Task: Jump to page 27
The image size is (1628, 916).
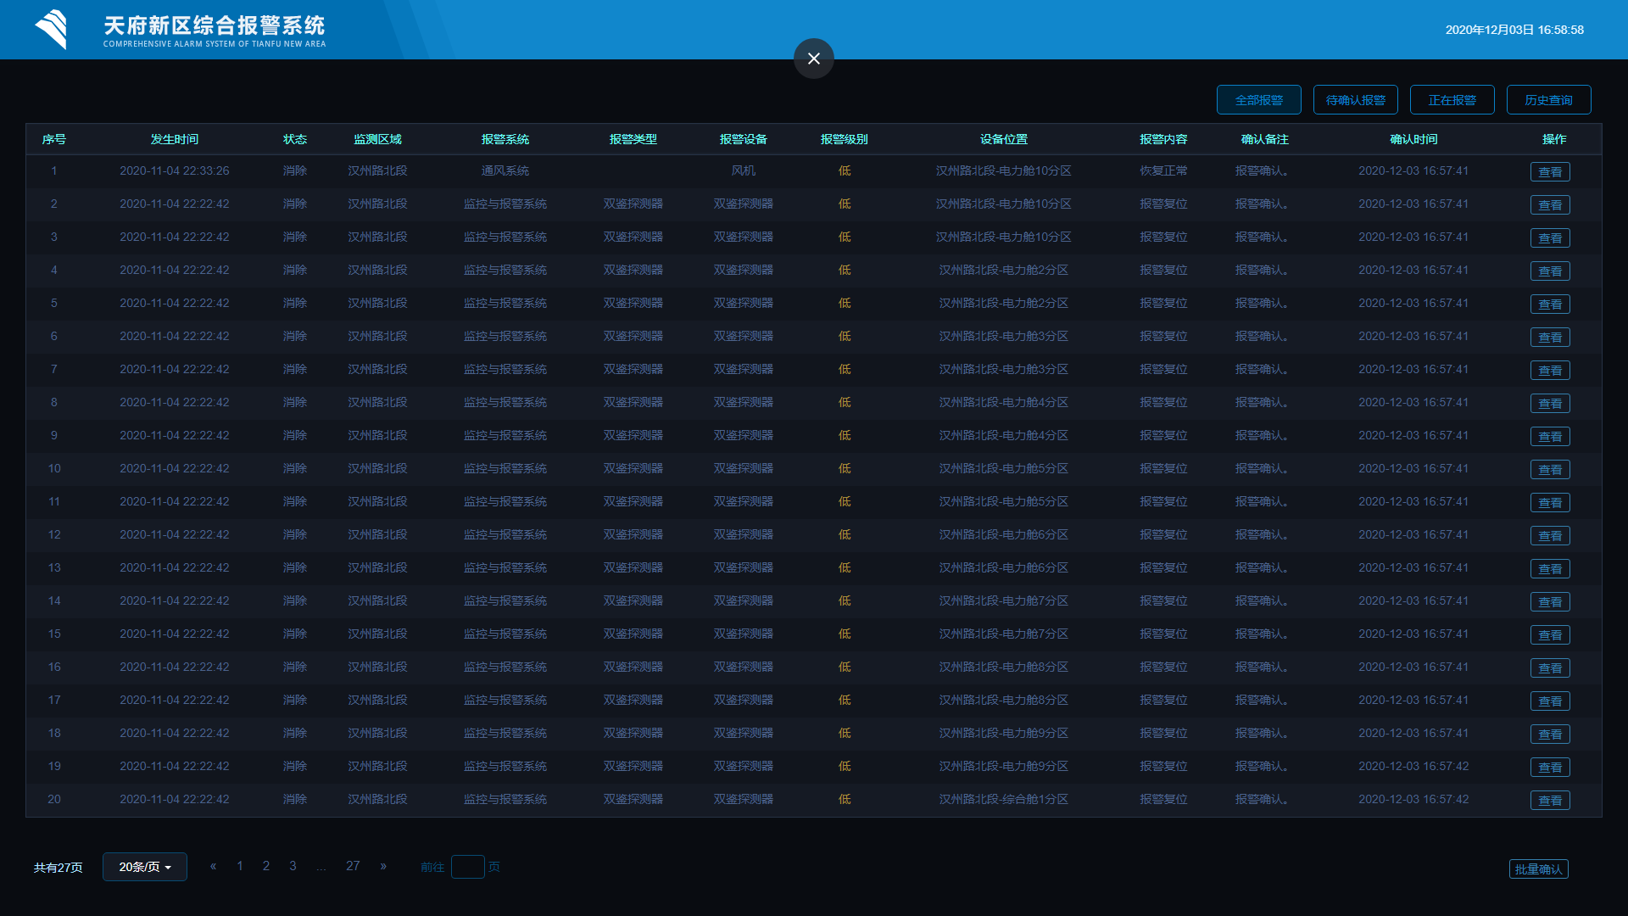Action: (x=353, y=866)
